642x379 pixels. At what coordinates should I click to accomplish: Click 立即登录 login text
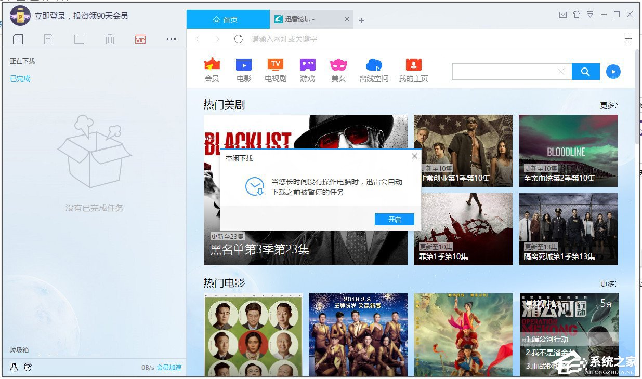coord(50,16)
